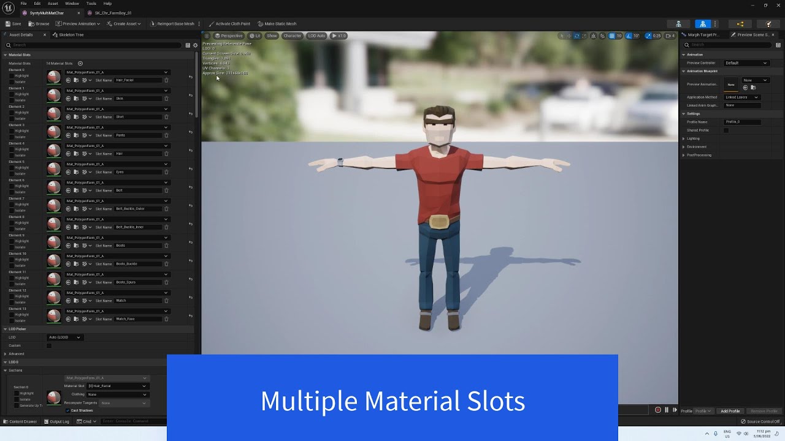This screenshot has height=441, width=785.
Task: Open Clothing None dropdown
Action: 117,394
